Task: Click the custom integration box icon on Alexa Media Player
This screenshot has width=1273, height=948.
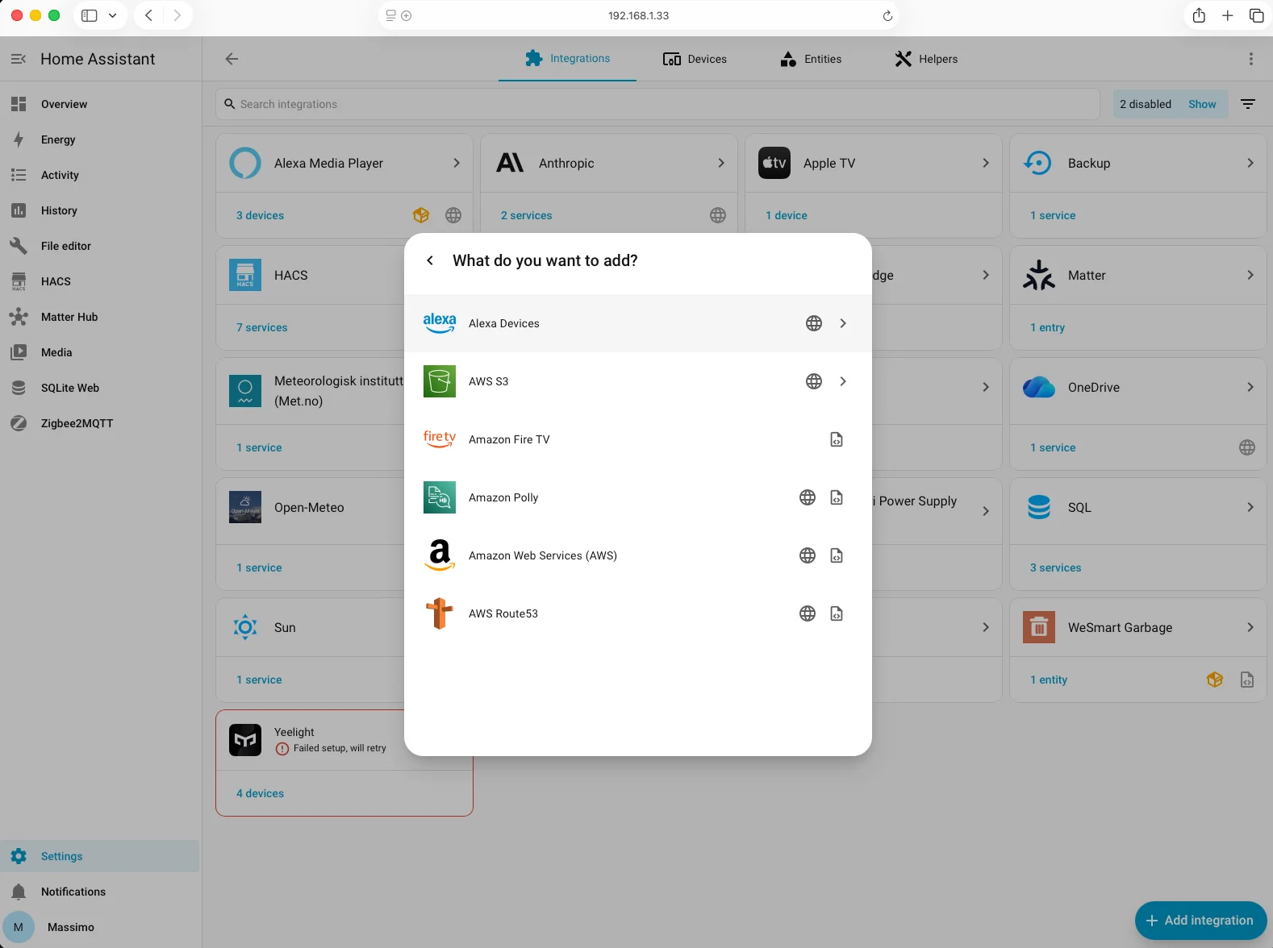Action: tap(421, 215)
